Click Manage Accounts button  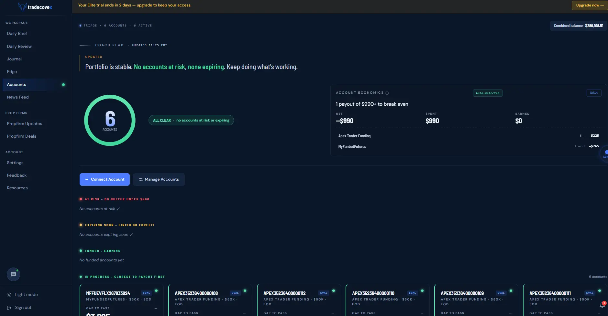tap(159, 180)
